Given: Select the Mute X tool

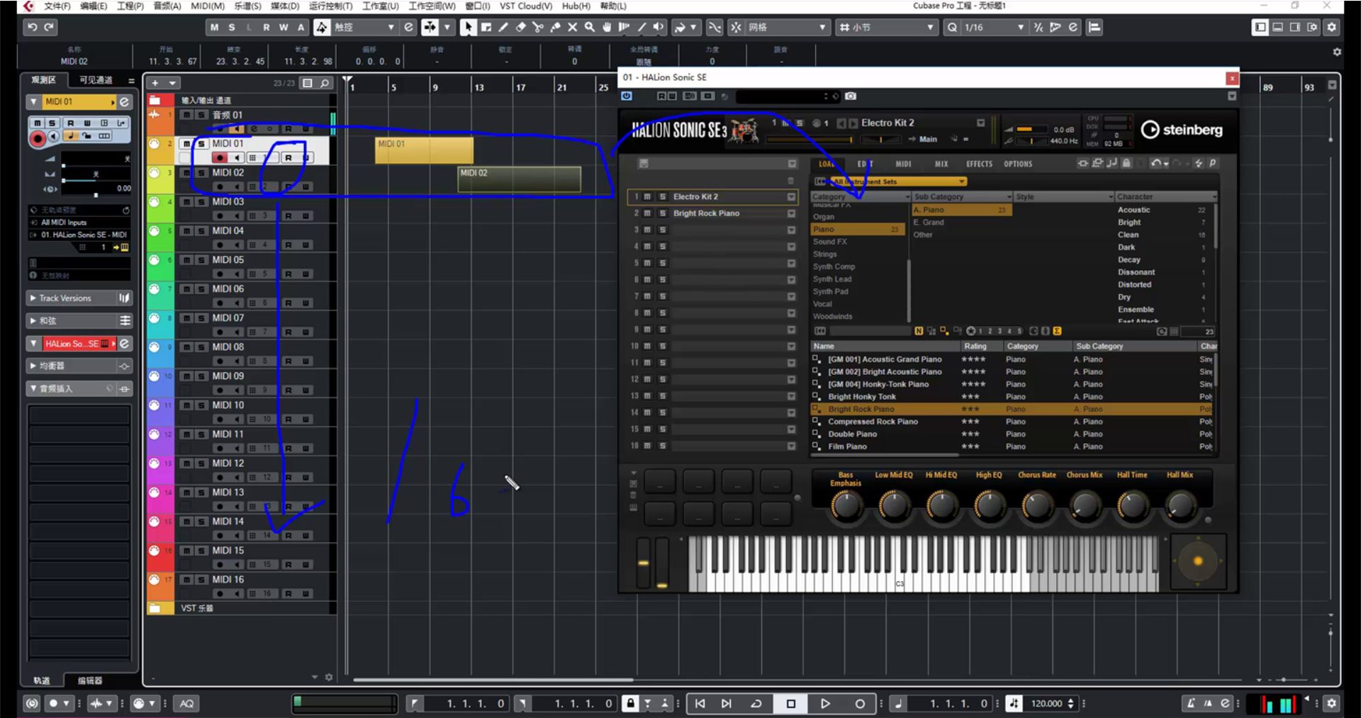Looking at the screenshot, I should pyautogui.click(x=572, y=27).
